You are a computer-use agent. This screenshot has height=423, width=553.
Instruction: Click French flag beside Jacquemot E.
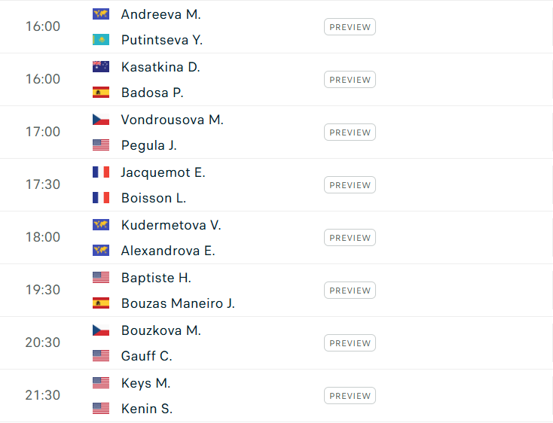[101, 172]
